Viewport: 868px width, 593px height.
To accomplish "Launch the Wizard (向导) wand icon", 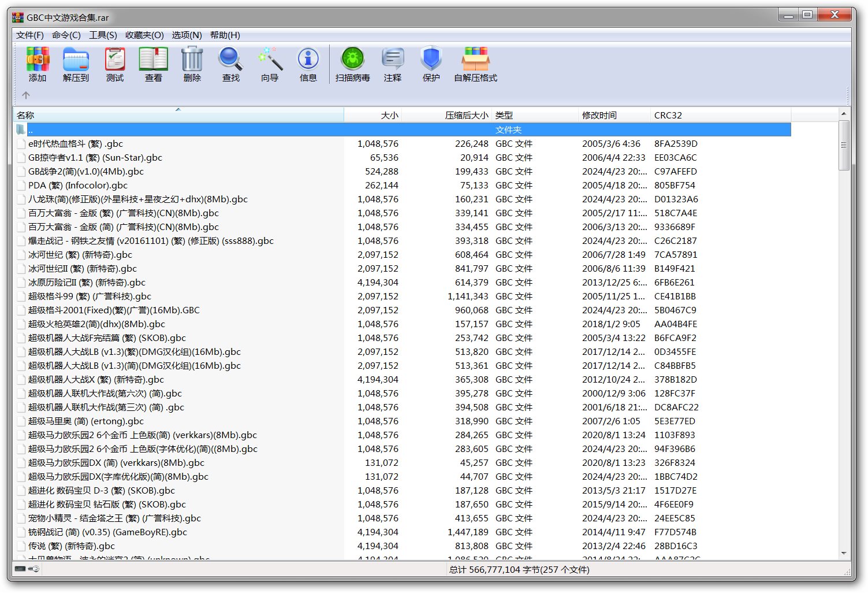I will (x=270, y=59).
